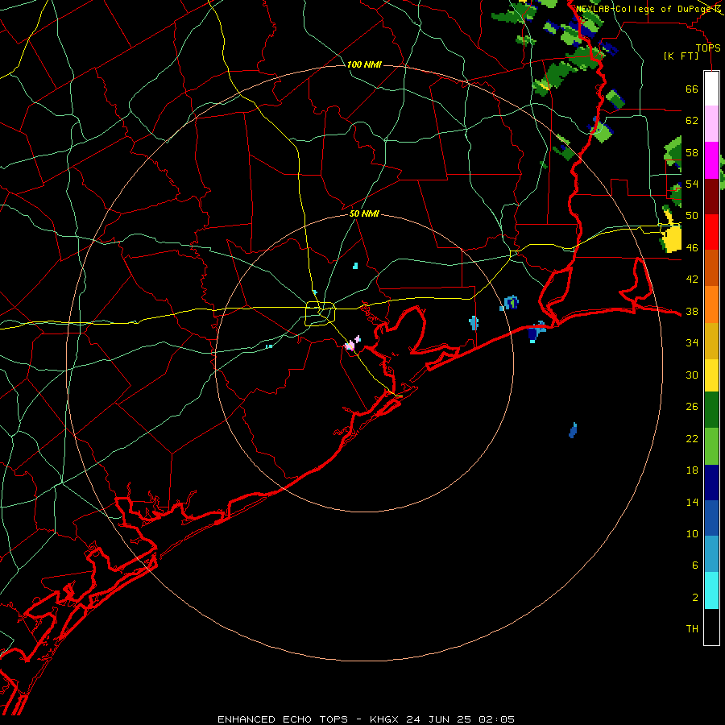725x725 pixels.
Task: Click the "NEXLAB-College of DuPage" credit text
Action: (x=643, y=9)
